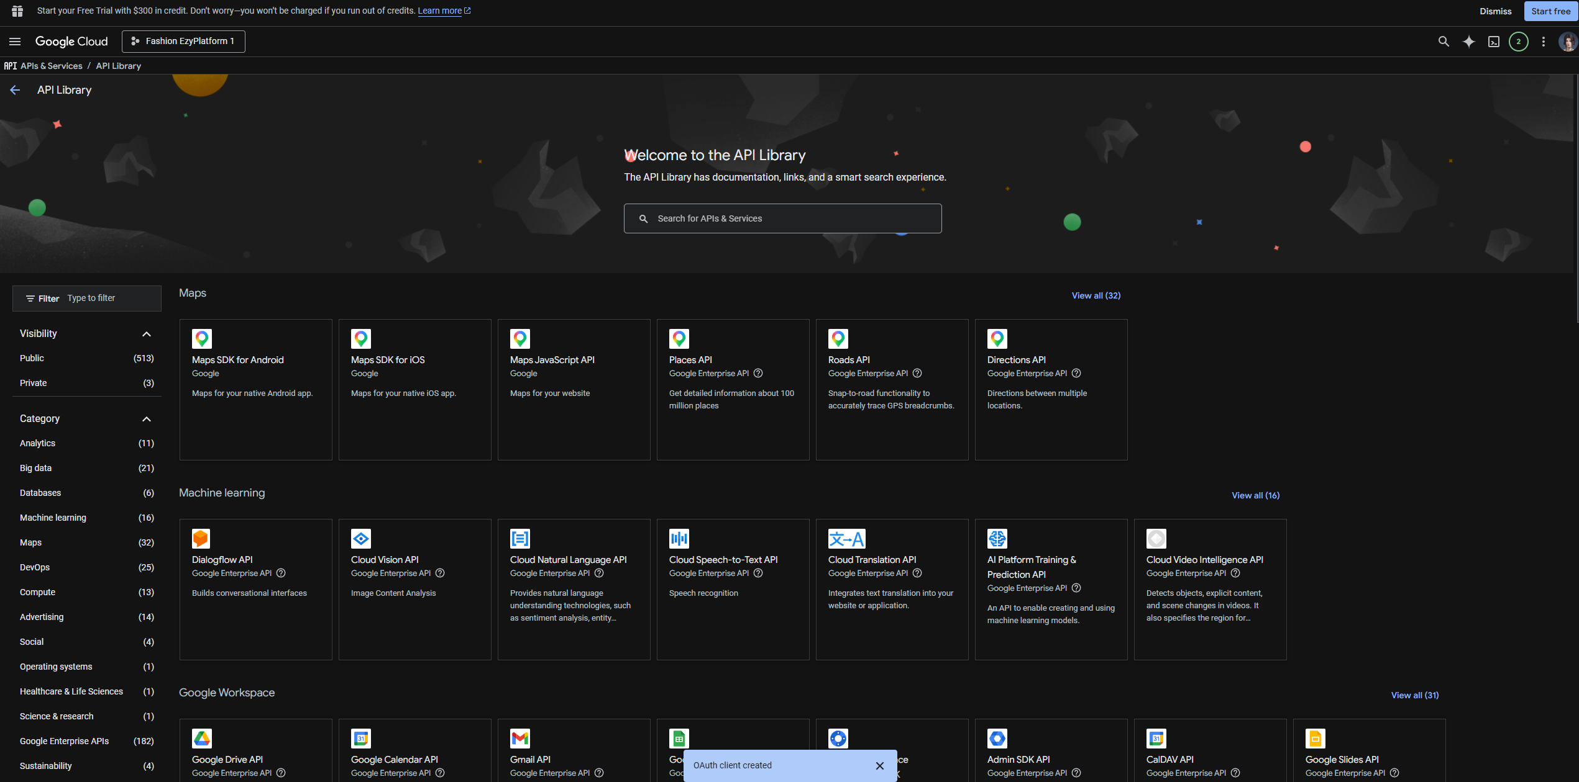Filter by Google Enterprise APIs category
This screenshot has height=782, width=1579.
click(x=64, y=741)
